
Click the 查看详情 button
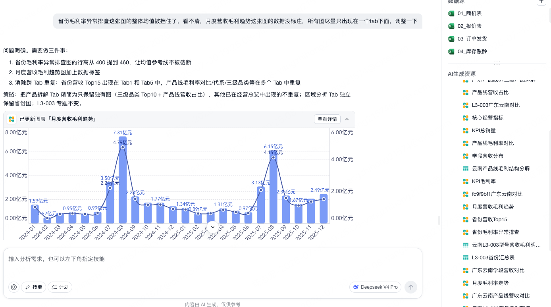point(327,119)
